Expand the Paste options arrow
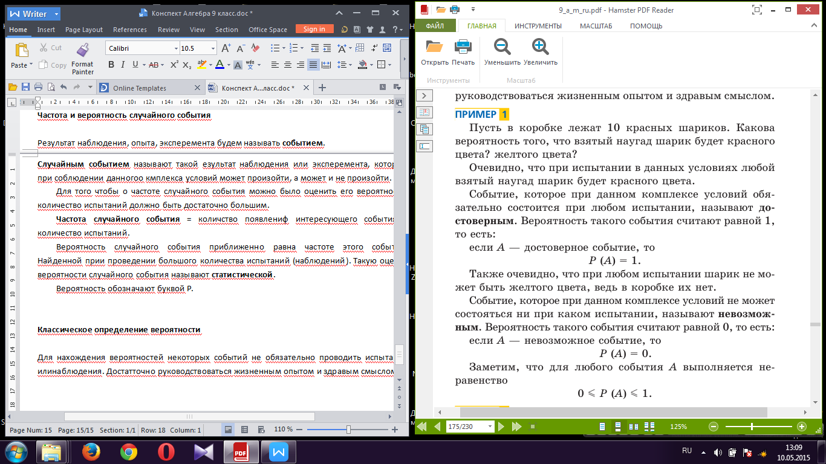 32,65
